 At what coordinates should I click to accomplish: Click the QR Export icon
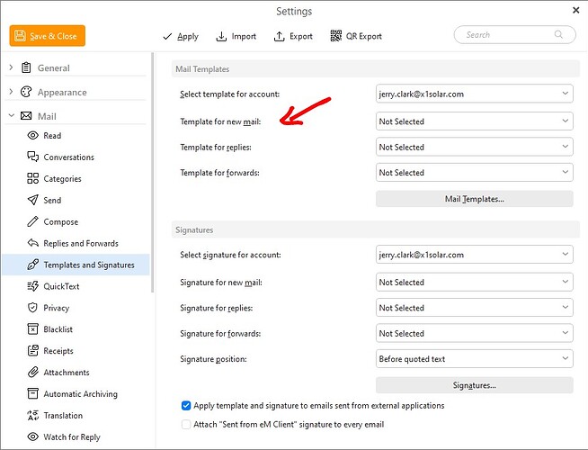point(335,36)
